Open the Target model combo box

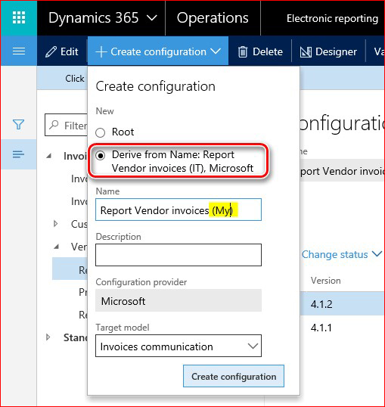point(179,346)
